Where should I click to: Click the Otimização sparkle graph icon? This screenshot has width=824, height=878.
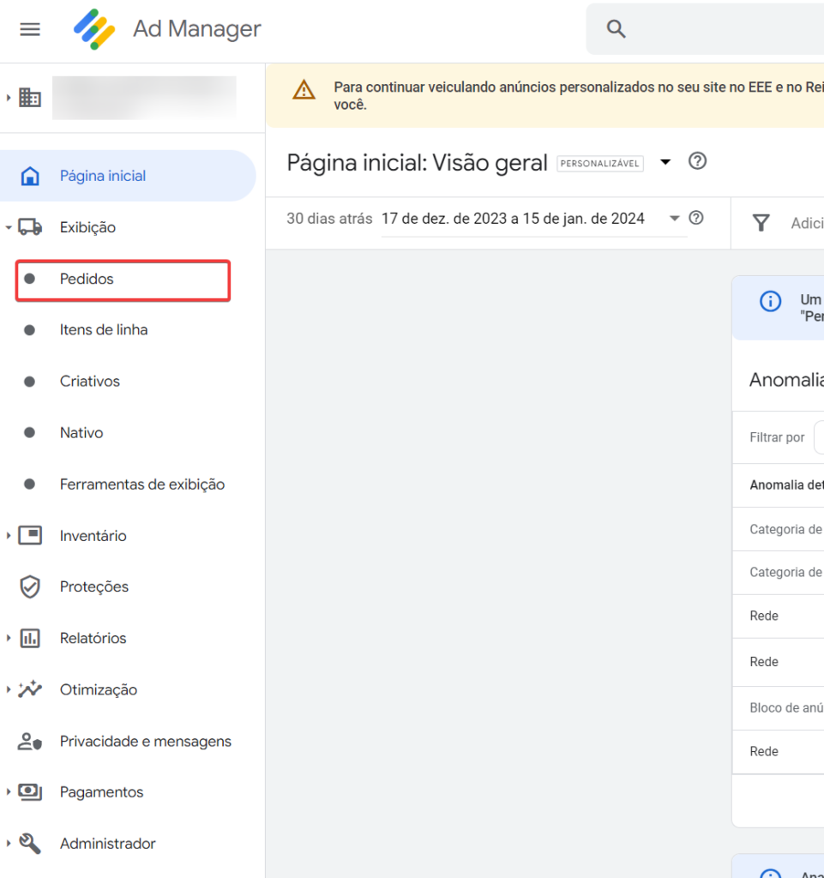point(30,689)
